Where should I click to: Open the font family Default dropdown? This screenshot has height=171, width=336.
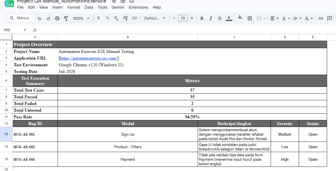(155, 18)
